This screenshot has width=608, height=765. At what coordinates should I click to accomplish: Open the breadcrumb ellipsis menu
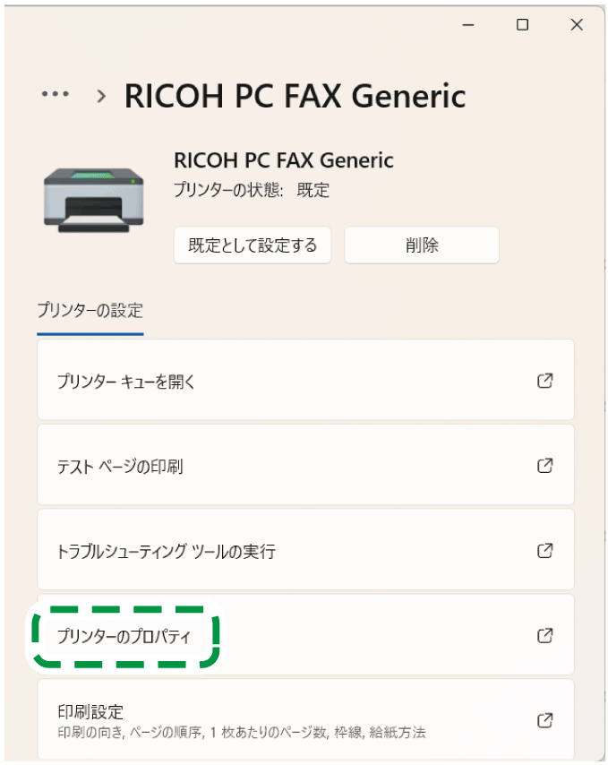[56, 93]
